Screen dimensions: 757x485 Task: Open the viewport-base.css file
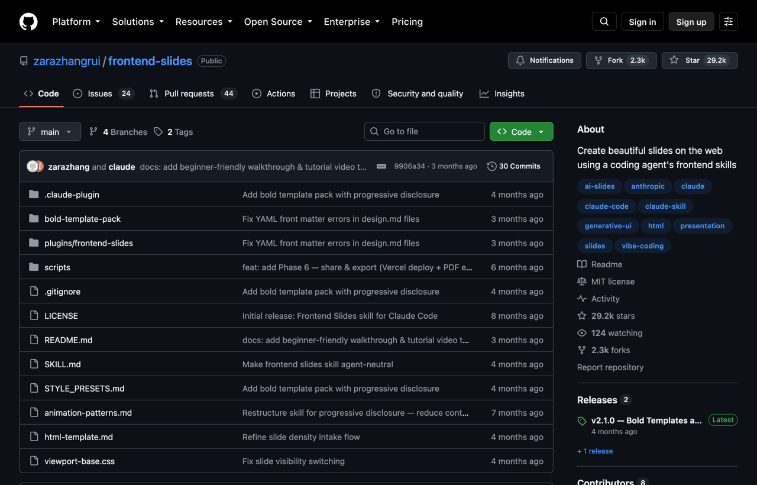tap(80, 461)
